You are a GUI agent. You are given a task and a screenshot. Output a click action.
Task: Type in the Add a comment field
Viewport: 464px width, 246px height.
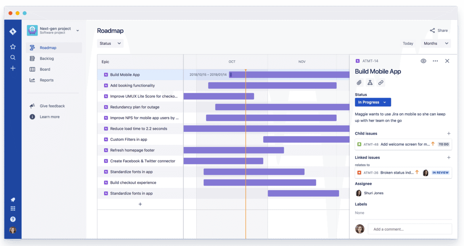click(410, 229)
